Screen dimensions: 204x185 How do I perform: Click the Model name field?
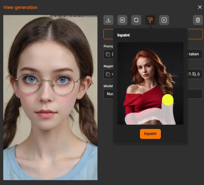(153, 94)
